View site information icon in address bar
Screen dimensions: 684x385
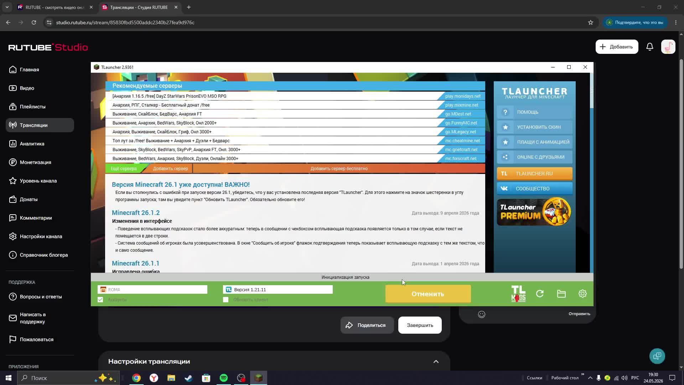click(49, 22)
